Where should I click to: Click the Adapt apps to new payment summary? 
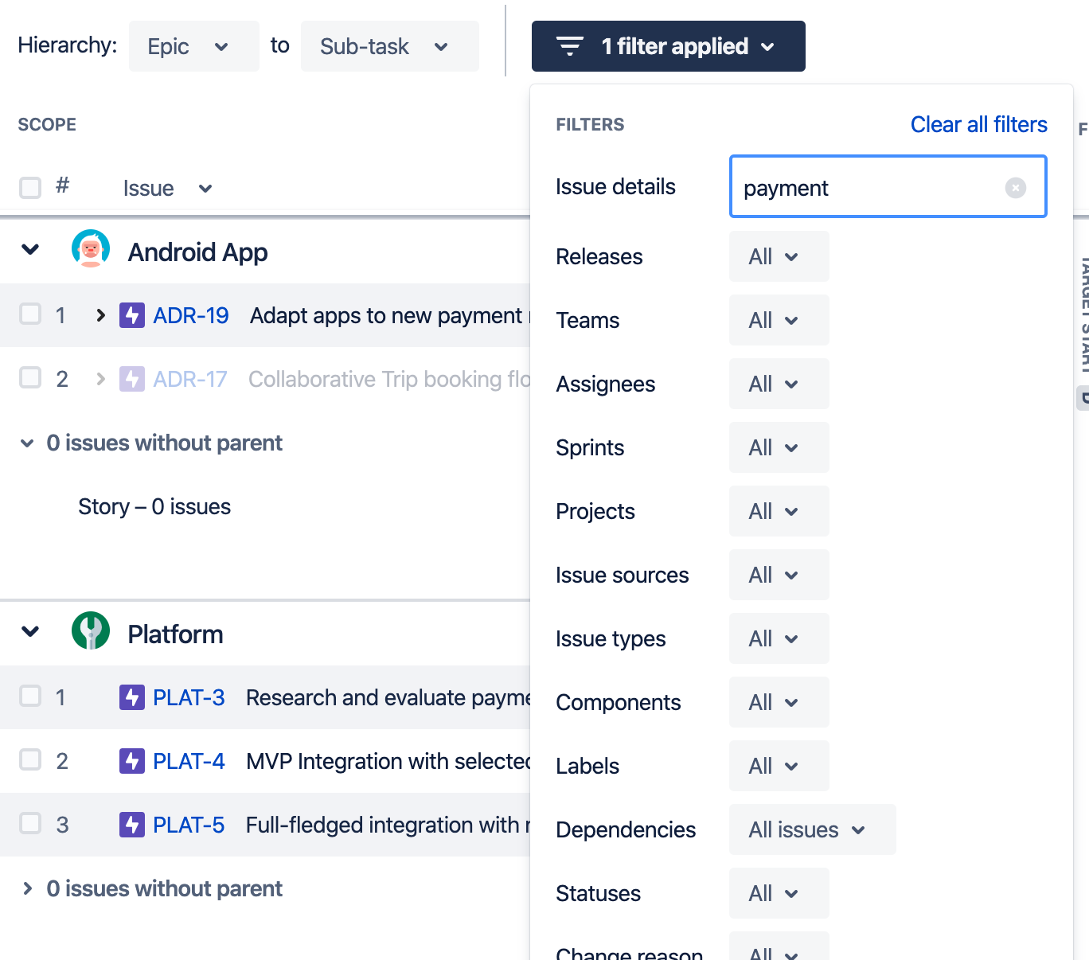click(389, 316)
